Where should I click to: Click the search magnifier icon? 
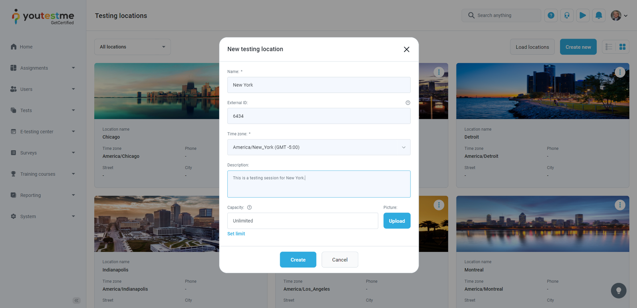point(471,15)
